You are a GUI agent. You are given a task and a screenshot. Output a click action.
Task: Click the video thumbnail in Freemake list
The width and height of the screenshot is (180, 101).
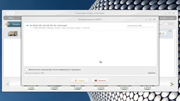[x=13, y=34]
